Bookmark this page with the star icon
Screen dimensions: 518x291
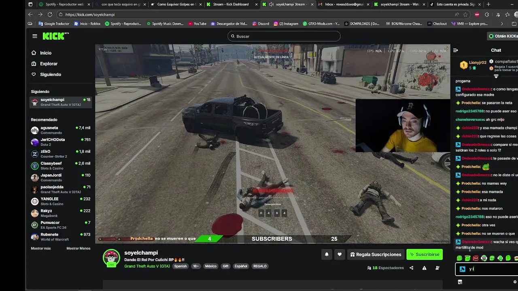[466, 15]
